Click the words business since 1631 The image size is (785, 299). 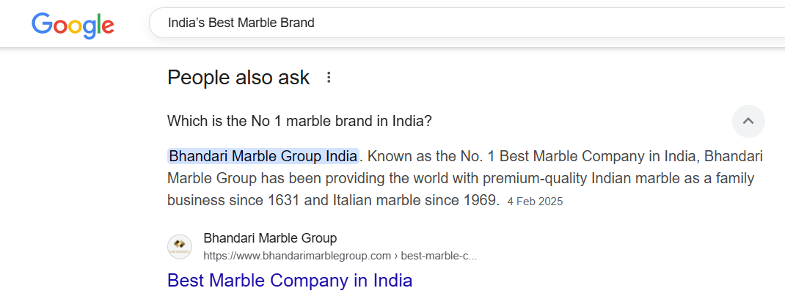233,201
